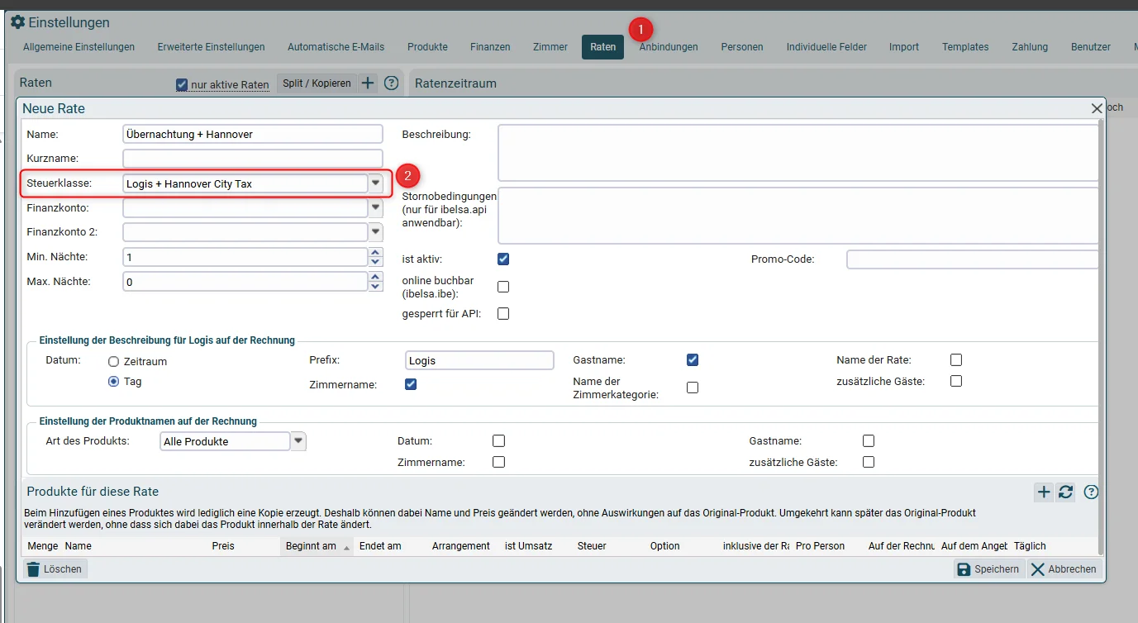Toggle the nur aktive Raten checkbox
This screenshot has height=623, width=1138.
coord(182,84)
